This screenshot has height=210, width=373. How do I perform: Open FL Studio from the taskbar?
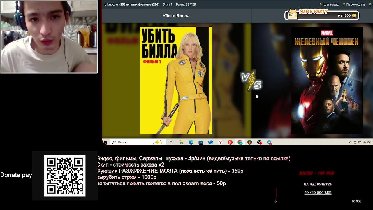click(250, 142)
